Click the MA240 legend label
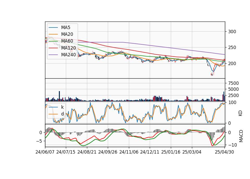This screenshot has height=179, width=250. click(x=68, y=55)
